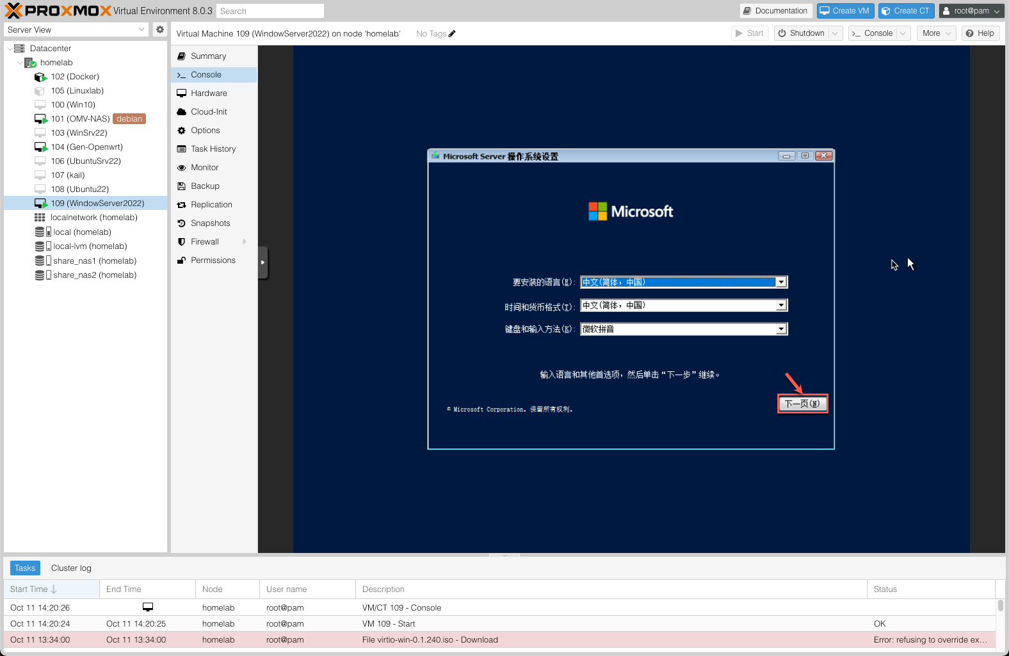Click the Options gear icon
Screen dimensions: 1009x656
click(x=182, y=131)
